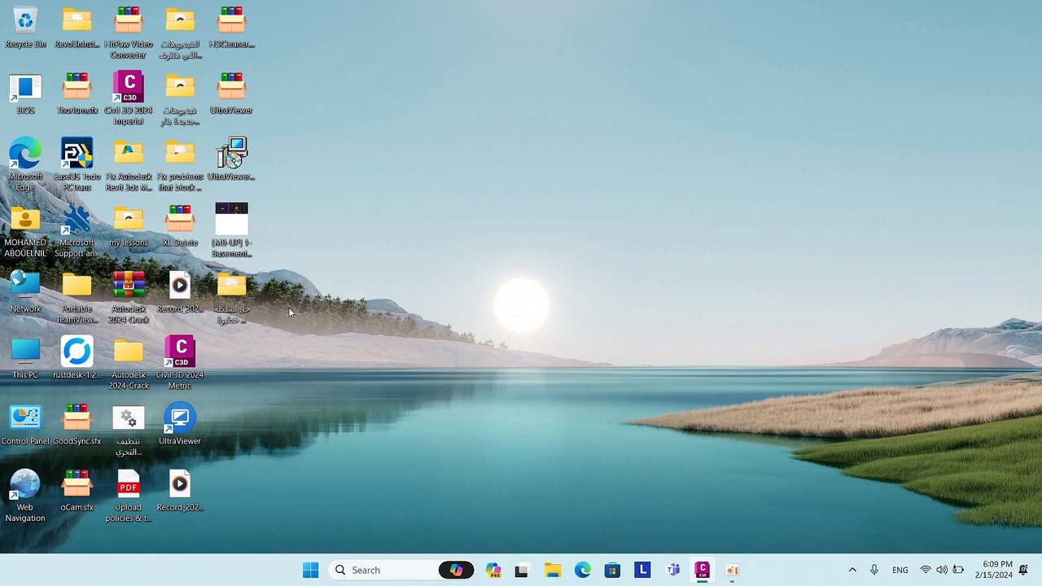Screen dimensions: 1042x586
Task: Open File Explorer from the taskbar
Action: click(553, 571)
